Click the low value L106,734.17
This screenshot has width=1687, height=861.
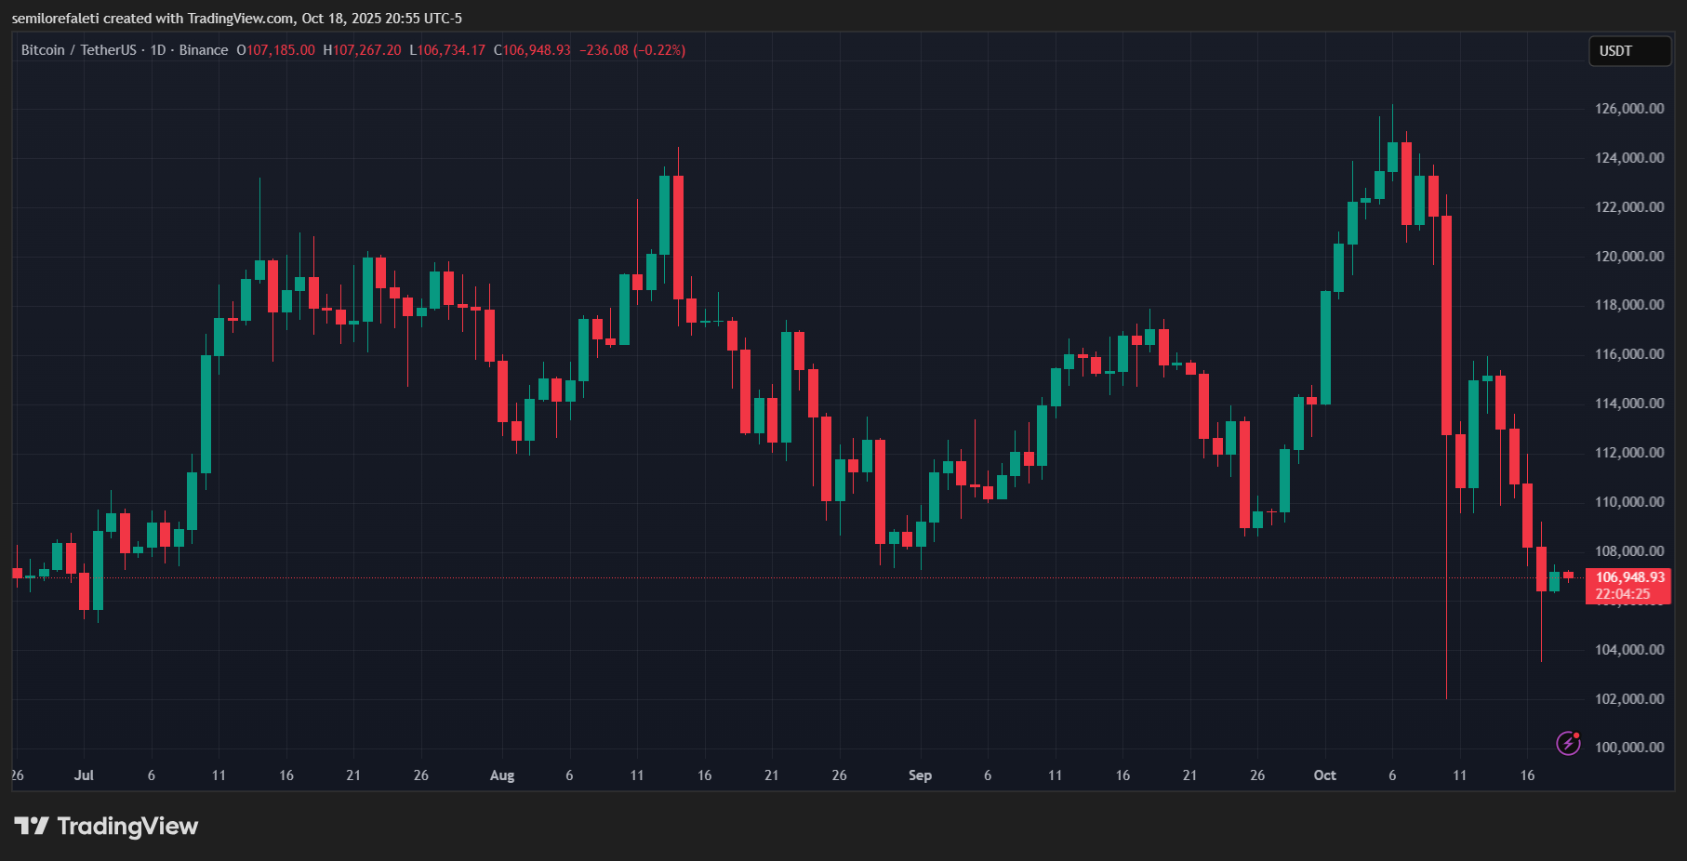coord(447,50)
